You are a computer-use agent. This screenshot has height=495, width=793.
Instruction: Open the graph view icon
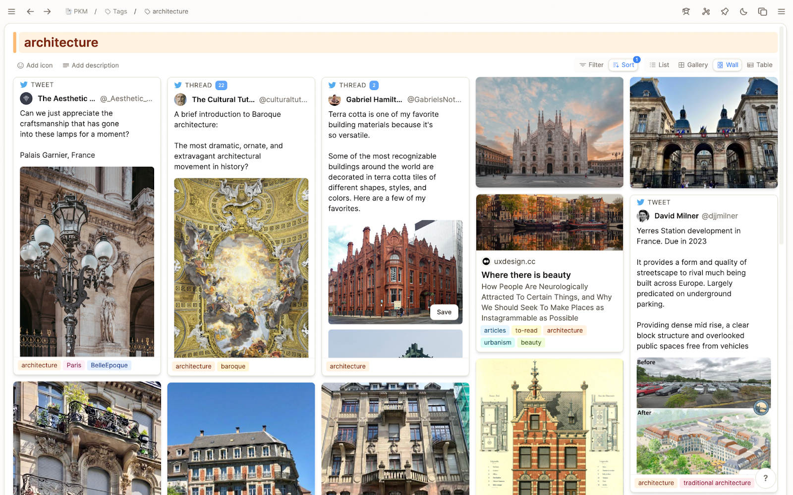point(706,11)
